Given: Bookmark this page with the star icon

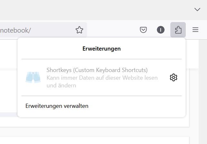Looking at the screenshot, I should pos(79,30).
